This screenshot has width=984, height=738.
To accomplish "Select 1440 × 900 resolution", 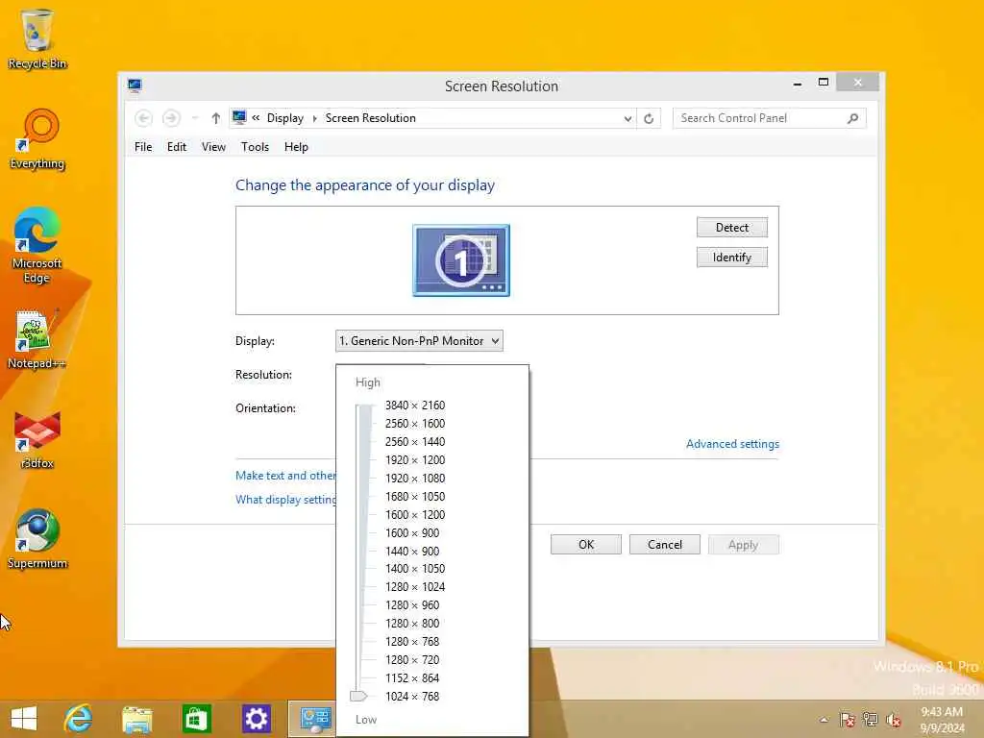I will tap(412, 551).
